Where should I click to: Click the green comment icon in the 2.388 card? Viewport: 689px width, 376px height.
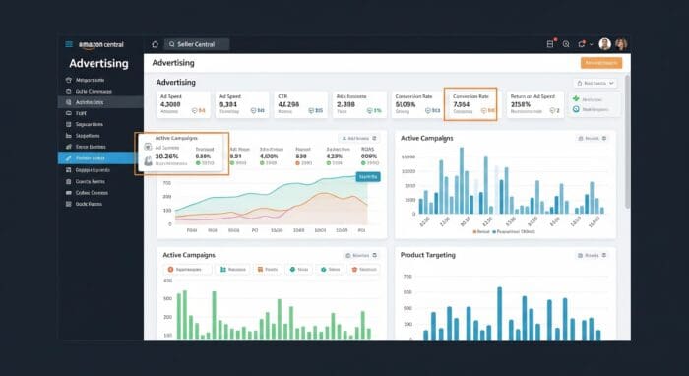[370, 111]
